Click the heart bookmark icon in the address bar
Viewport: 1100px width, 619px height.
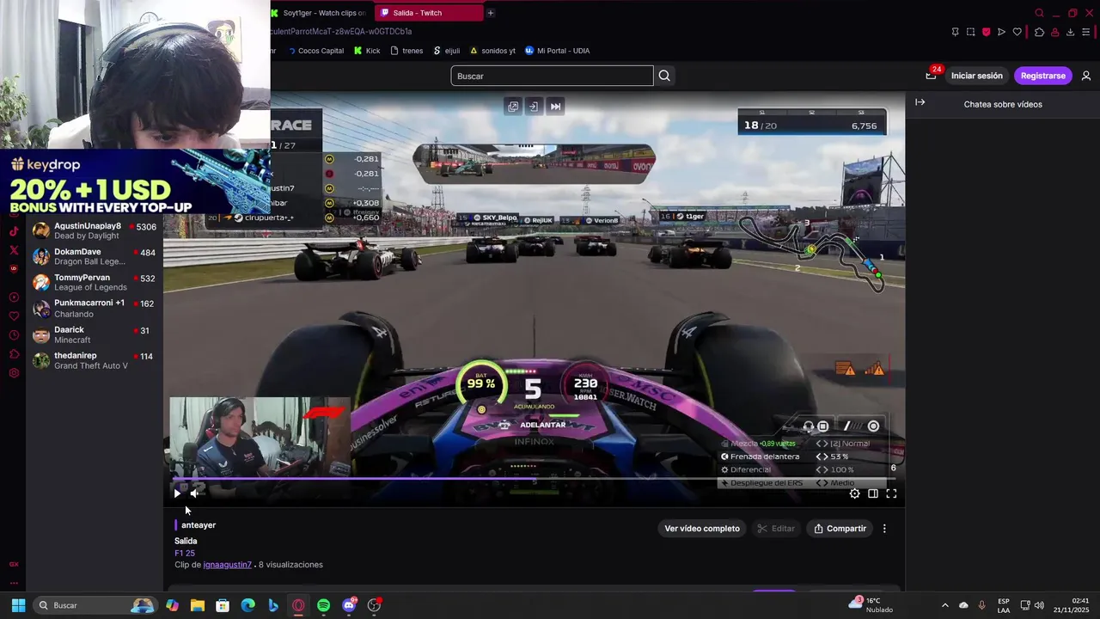point(1017,32)
